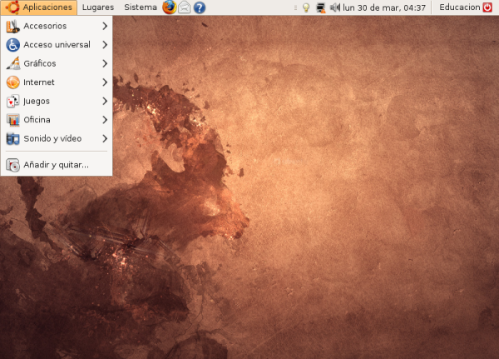Click the speaker volume icon
499x359 pixels.
[x=334, y=7]
